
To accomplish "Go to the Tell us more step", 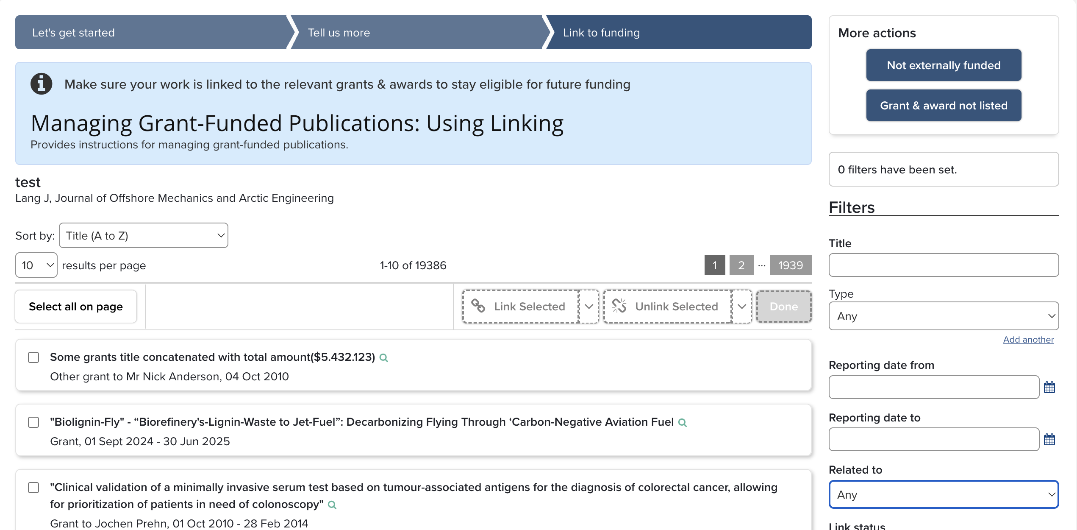I will pos(339,33).
